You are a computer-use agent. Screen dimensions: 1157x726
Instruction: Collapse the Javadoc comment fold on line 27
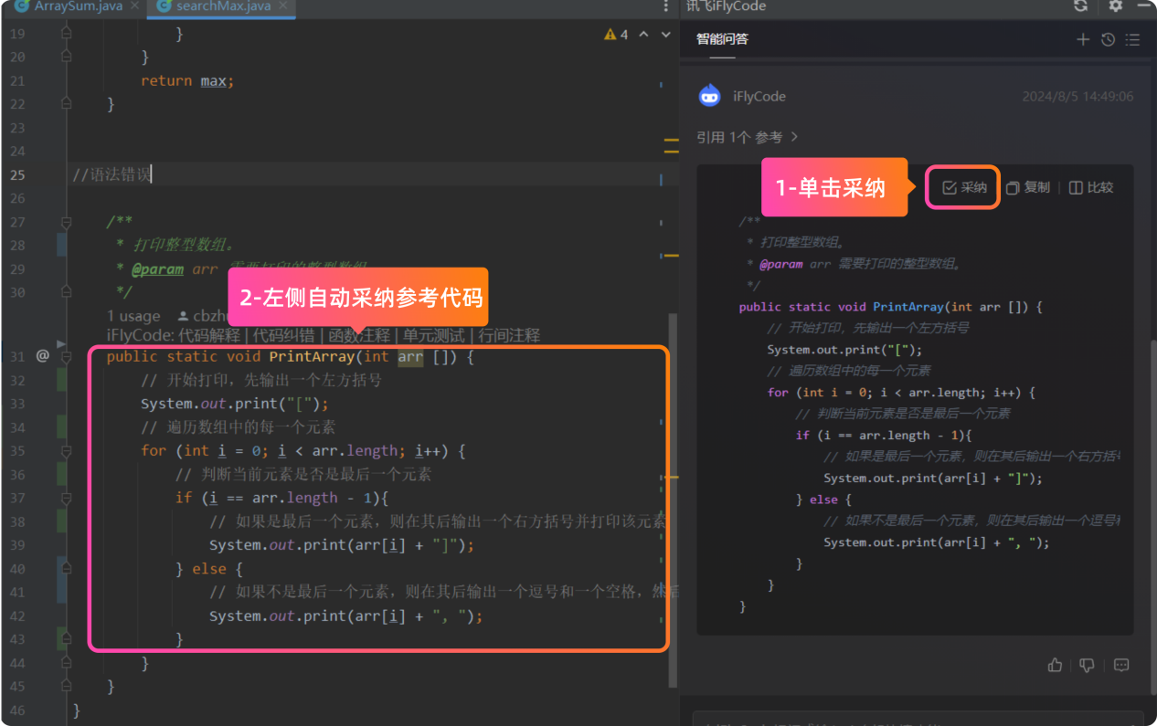pos(66,222)
